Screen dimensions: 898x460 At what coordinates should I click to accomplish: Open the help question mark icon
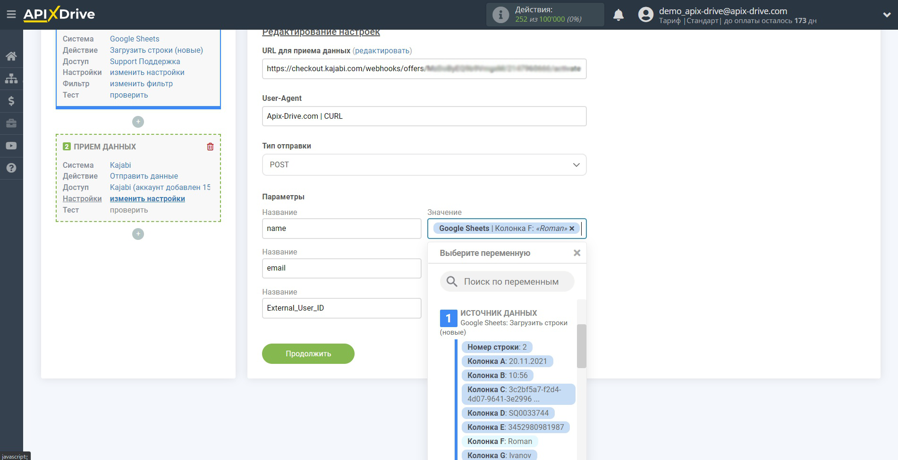point(11,168)
